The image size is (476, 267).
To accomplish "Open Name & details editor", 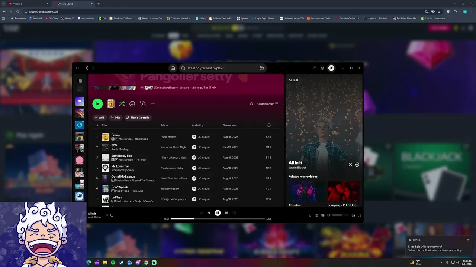I will (x=138, y=118).
